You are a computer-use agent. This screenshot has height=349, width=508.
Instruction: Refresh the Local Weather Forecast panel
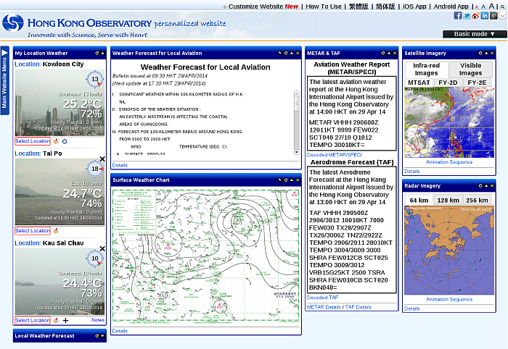coord(97,336)
